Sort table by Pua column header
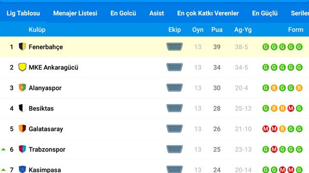This screenshot has width=309, height=173. 217,30
